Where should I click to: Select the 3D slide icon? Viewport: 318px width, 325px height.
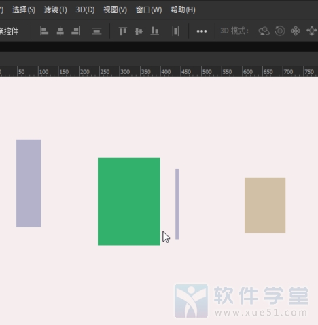[312, 31]
